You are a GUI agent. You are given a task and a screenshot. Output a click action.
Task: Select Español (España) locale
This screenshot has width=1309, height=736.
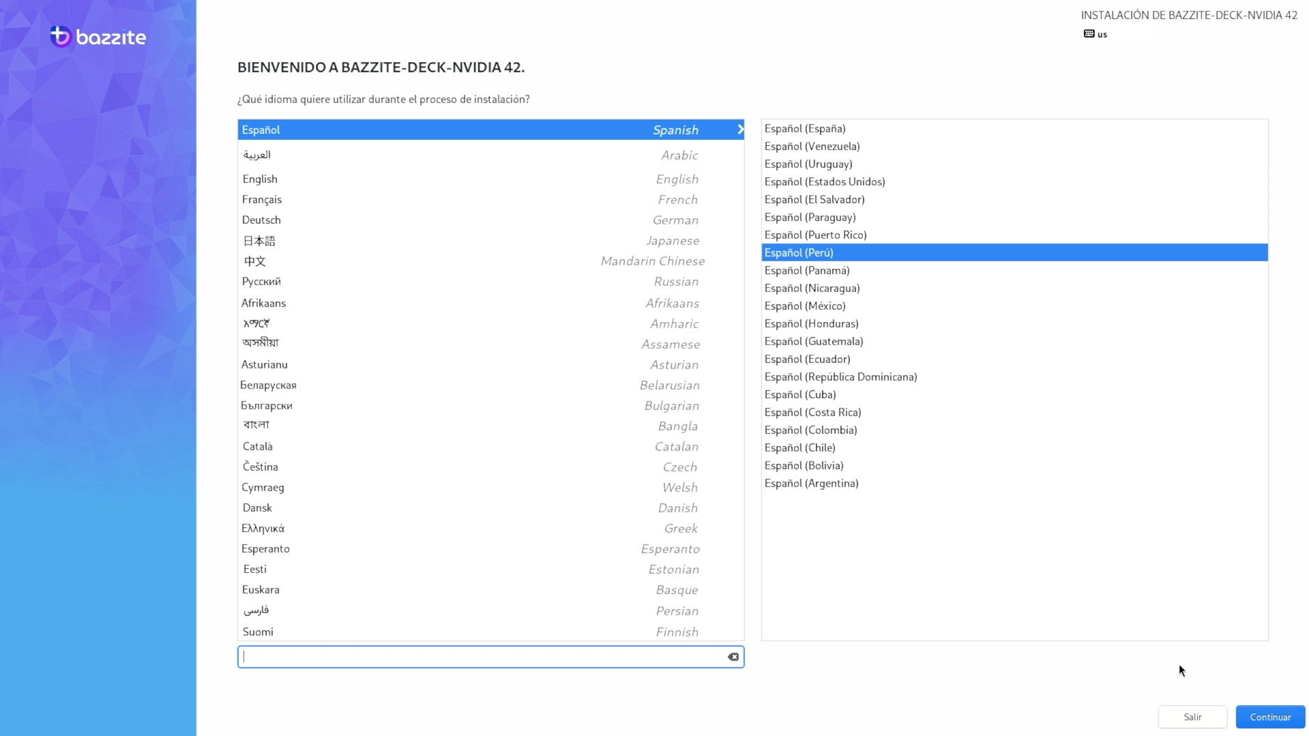pos(805,128)
